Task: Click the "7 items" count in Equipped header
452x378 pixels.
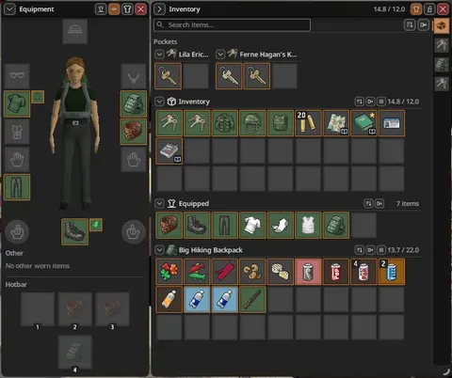Action: click(408, 204)
